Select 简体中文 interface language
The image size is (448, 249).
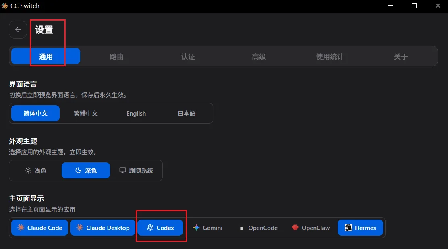[x=35, y=113]
